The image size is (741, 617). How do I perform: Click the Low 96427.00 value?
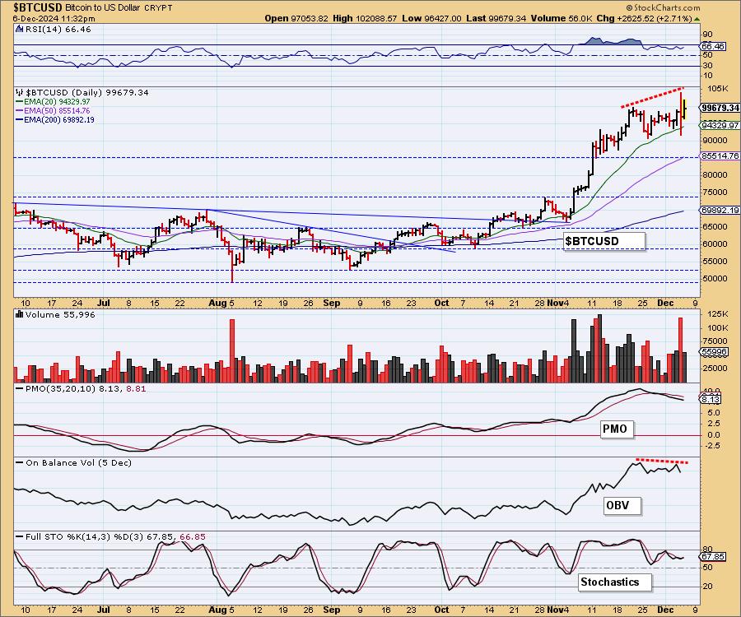pos(432,18)
